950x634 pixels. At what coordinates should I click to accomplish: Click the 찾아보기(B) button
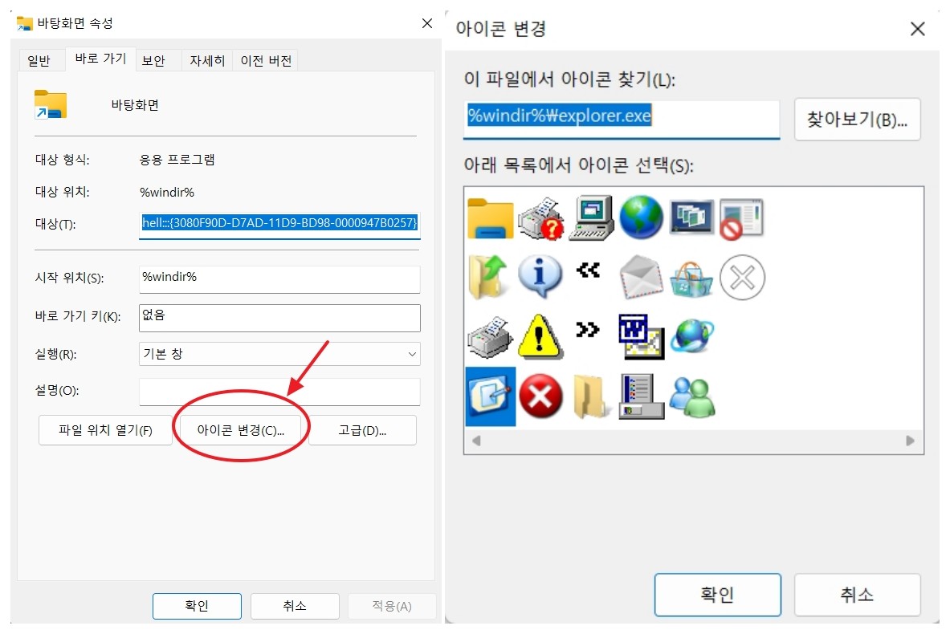pos(857,119)
